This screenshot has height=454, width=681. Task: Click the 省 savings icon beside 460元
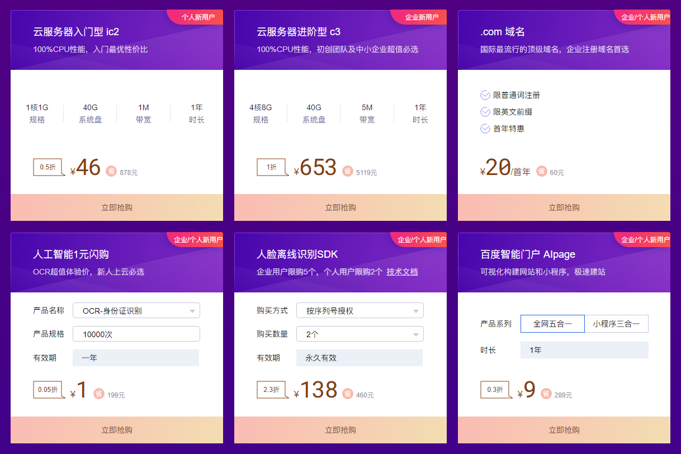pos(348,394)
